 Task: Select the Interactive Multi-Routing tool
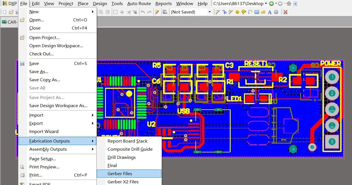point(224,12)
